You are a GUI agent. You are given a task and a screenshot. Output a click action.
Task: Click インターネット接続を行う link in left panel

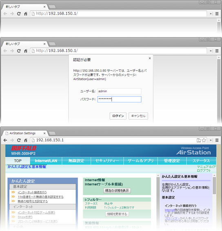[32, 192]
